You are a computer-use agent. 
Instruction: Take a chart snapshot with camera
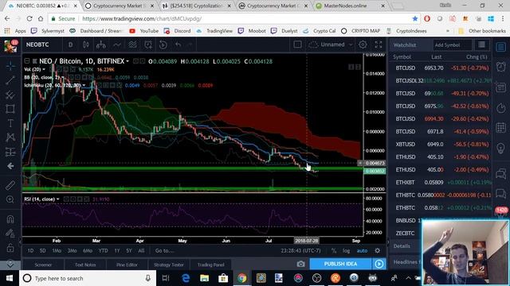click(x=300, y=264)
